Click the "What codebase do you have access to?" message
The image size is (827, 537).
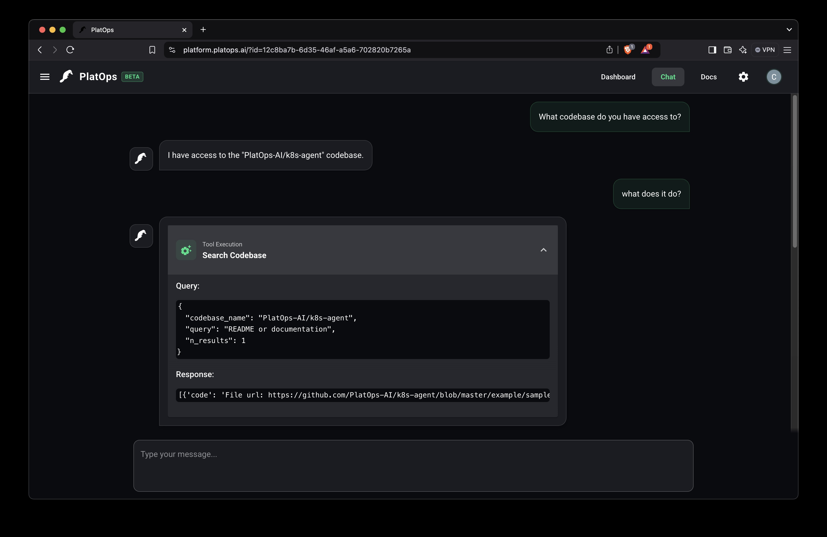pyautogui.click(x=610, y=117)
